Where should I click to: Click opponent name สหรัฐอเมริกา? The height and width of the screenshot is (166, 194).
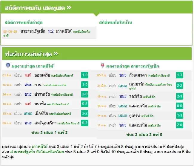click(x=45, y=123)
